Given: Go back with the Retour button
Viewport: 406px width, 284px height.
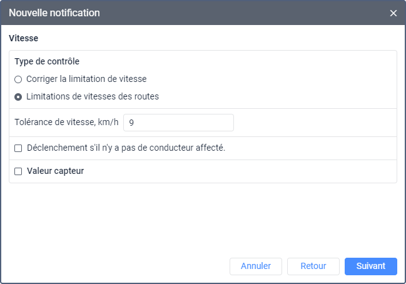Looking at the screenshot, I should [x=313, y=266].
